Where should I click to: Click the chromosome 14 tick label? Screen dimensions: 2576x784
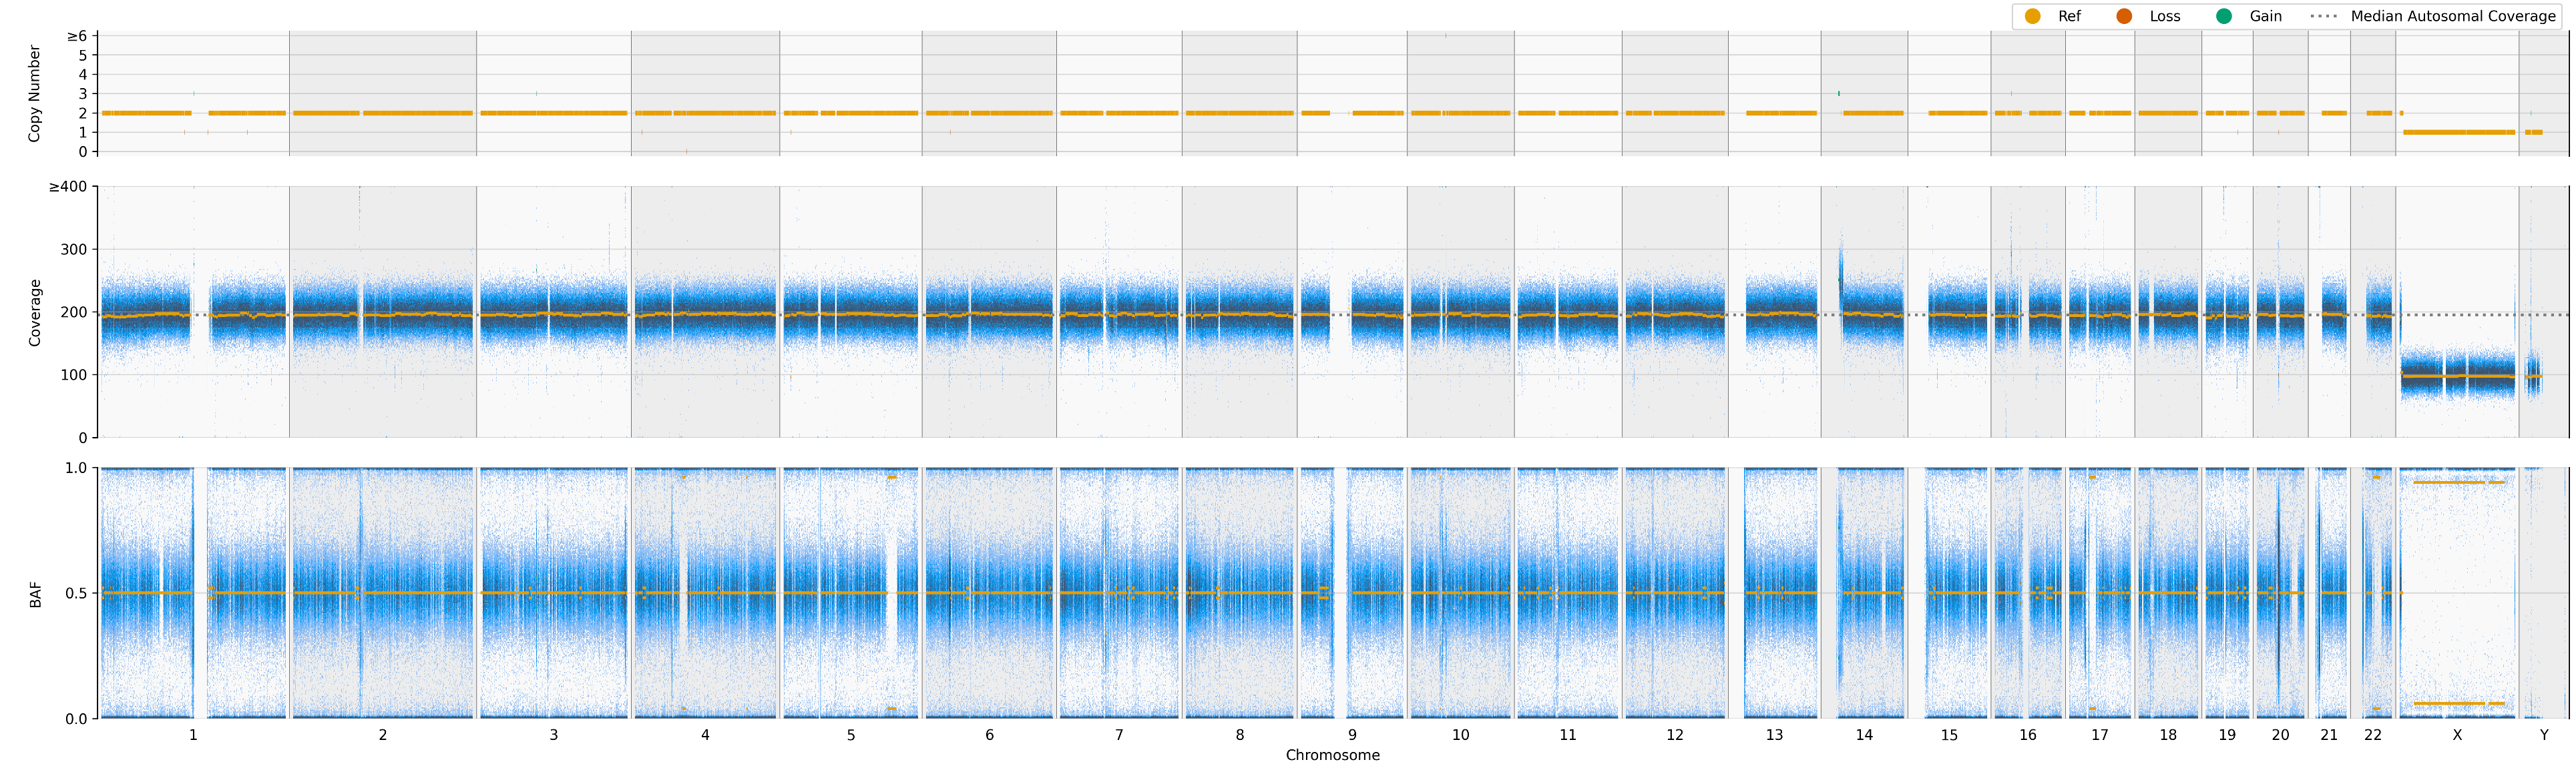(1864, 735)
